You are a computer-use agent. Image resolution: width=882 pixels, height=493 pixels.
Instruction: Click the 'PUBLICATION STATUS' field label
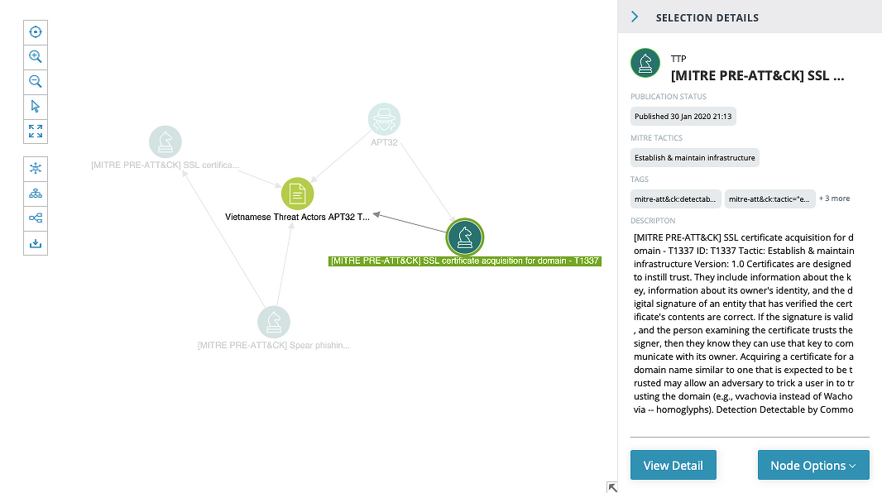click(669, 97)
